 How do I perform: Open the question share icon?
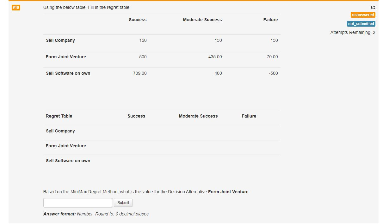(373, 7)
